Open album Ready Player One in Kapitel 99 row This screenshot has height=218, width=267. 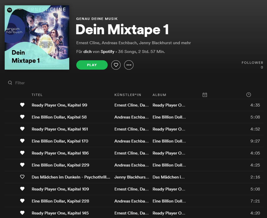click(169, 105)
